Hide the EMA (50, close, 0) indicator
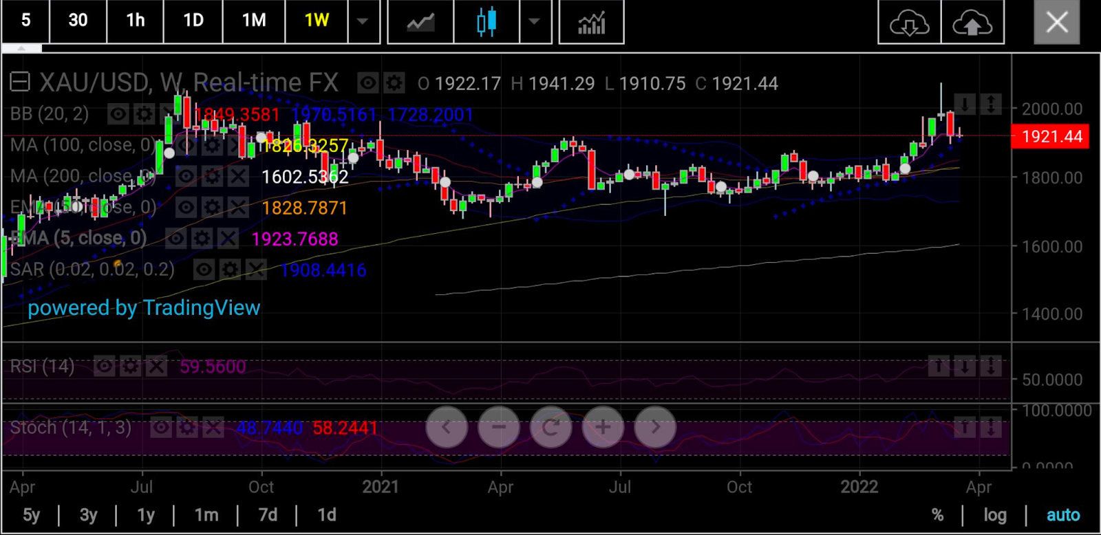Screen dimensions: 1101x535 [186, 208]
